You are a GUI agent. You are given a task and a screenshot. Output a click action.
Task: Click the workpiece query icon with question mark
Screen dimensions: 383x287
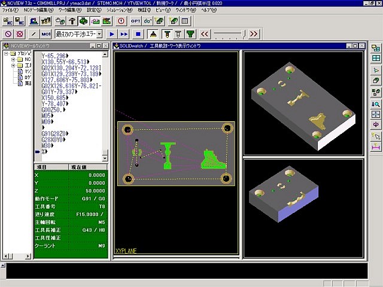coord(159,22)
